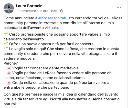Click the flower emoji before "Credo nella collaborazione"

[9, 83]
